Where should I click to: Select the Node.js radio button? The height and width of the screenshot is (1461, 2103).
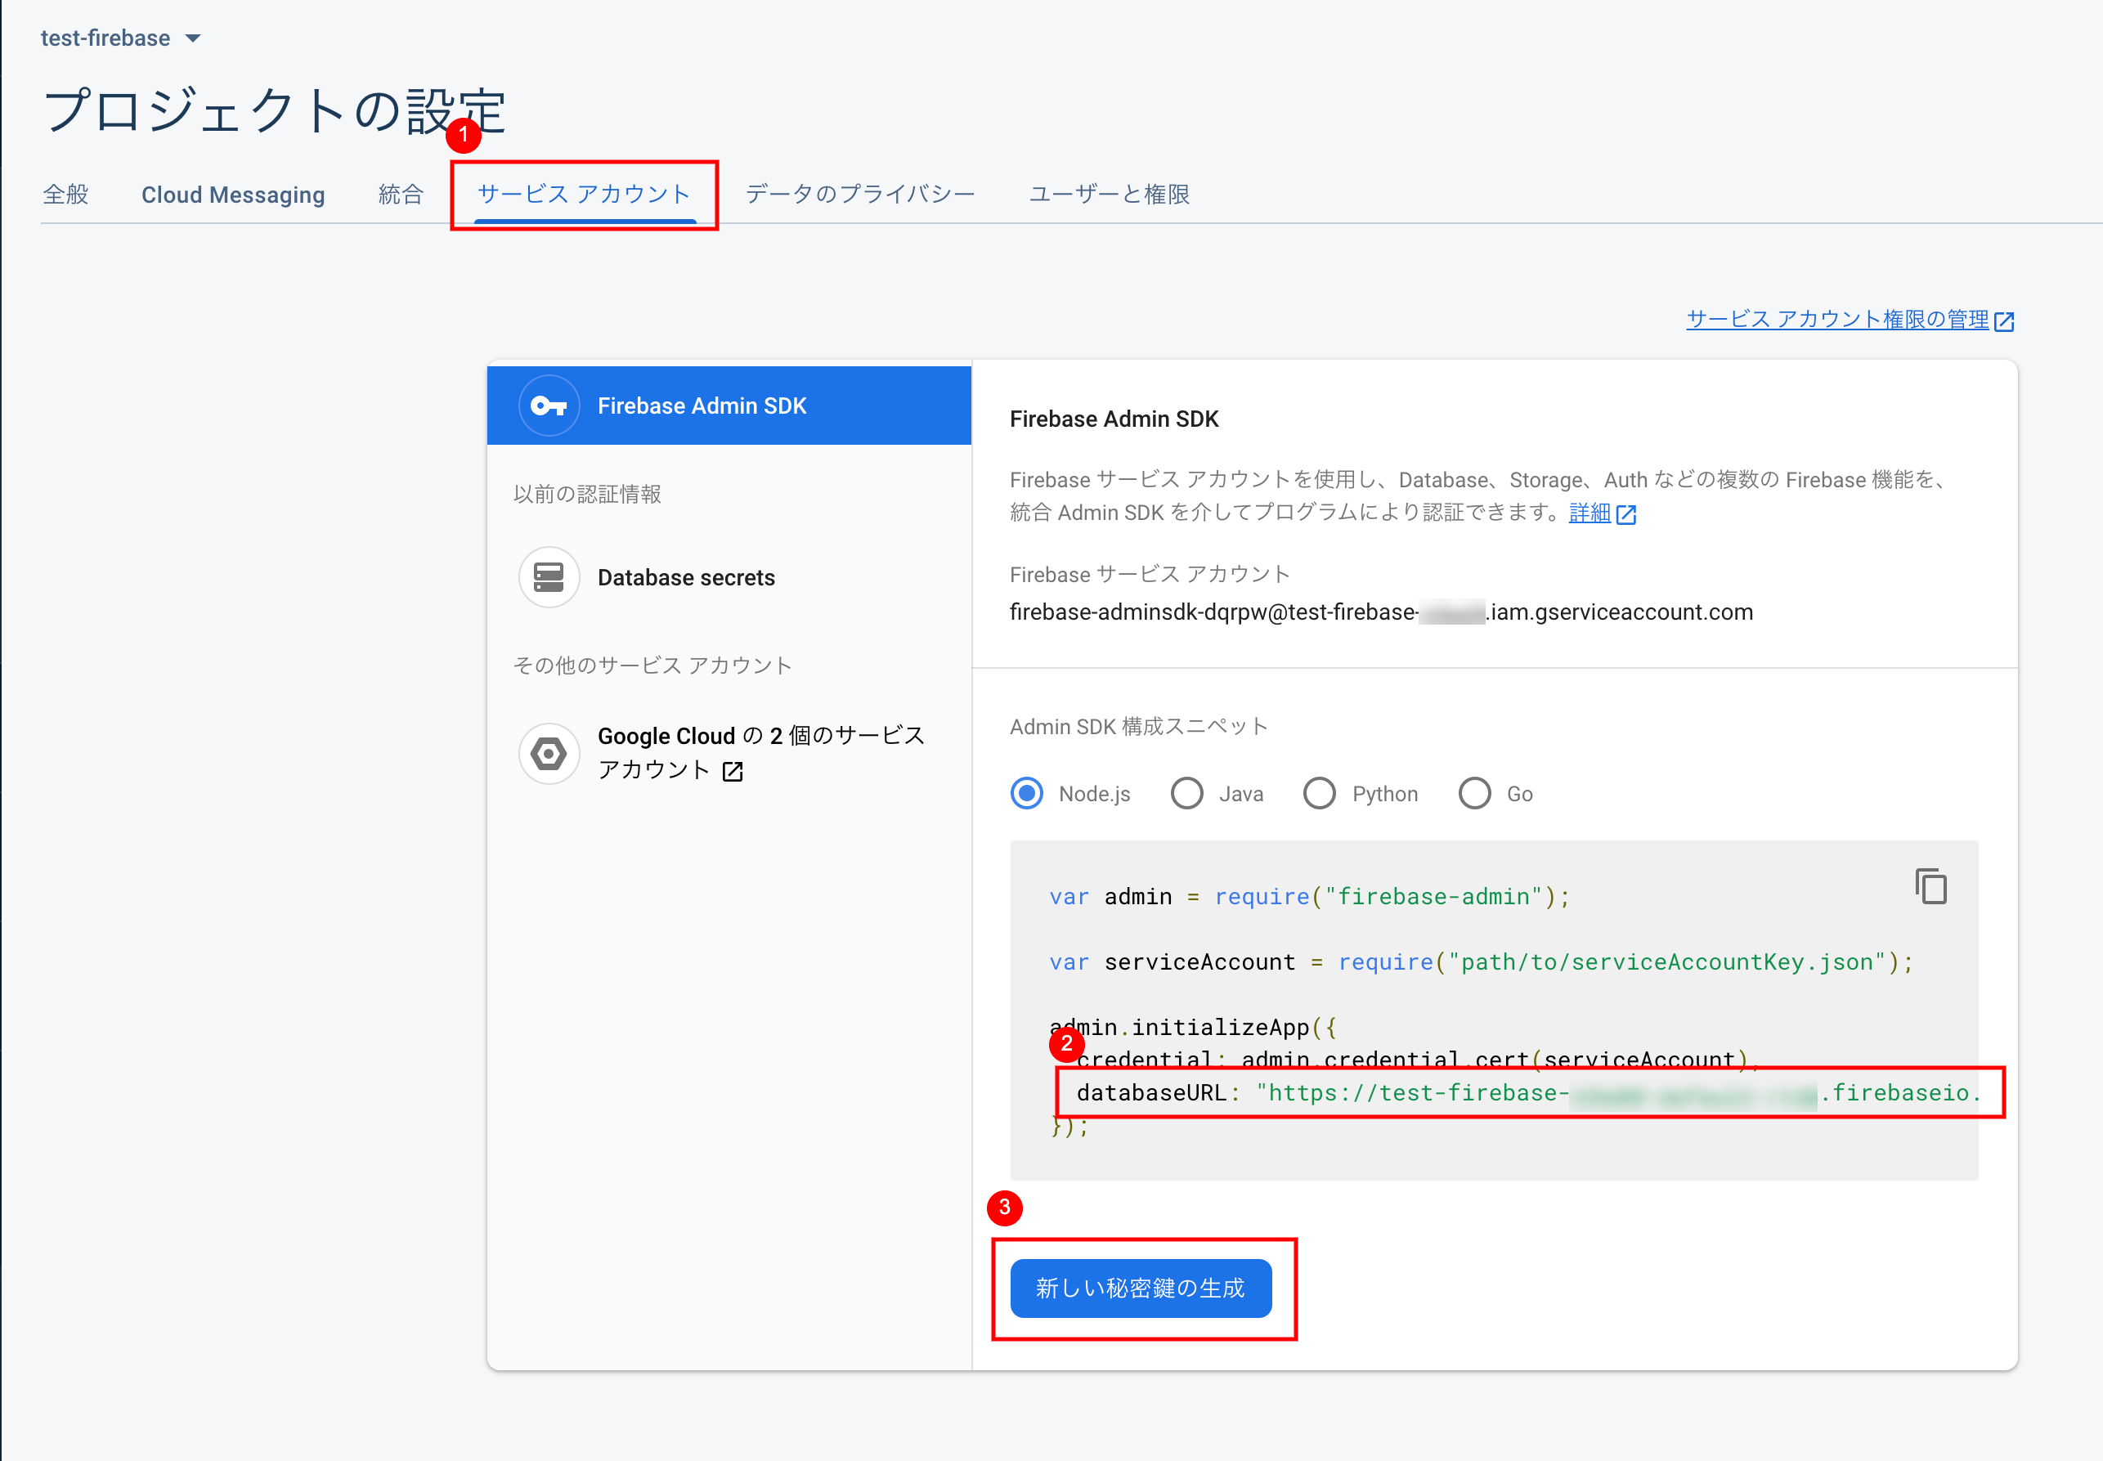pyautogui.click(x=1027, y=794)
